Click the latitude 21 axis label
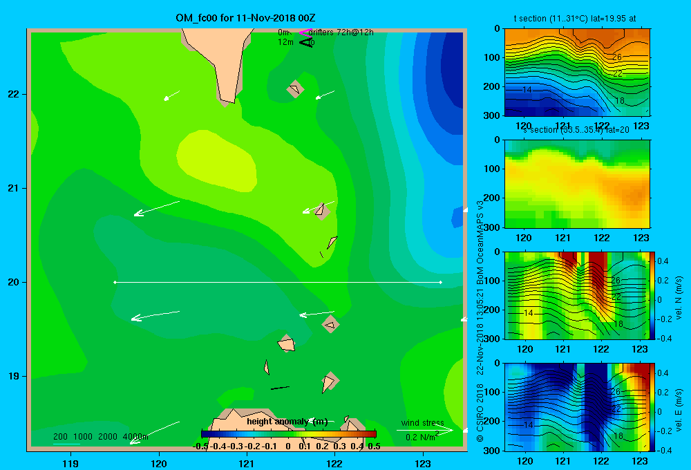This screenshot has height=470, width=691. [13, 188]
